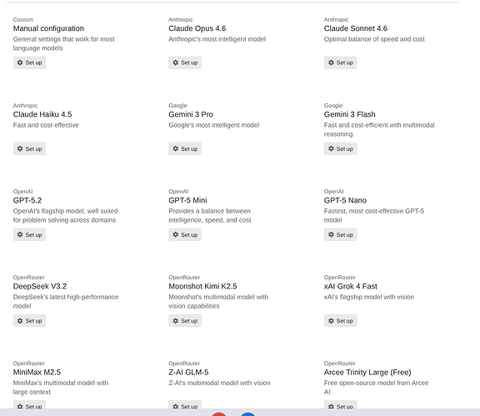Click gear icon under Moonshot Kimi K2.5

(x=175, y=321)
